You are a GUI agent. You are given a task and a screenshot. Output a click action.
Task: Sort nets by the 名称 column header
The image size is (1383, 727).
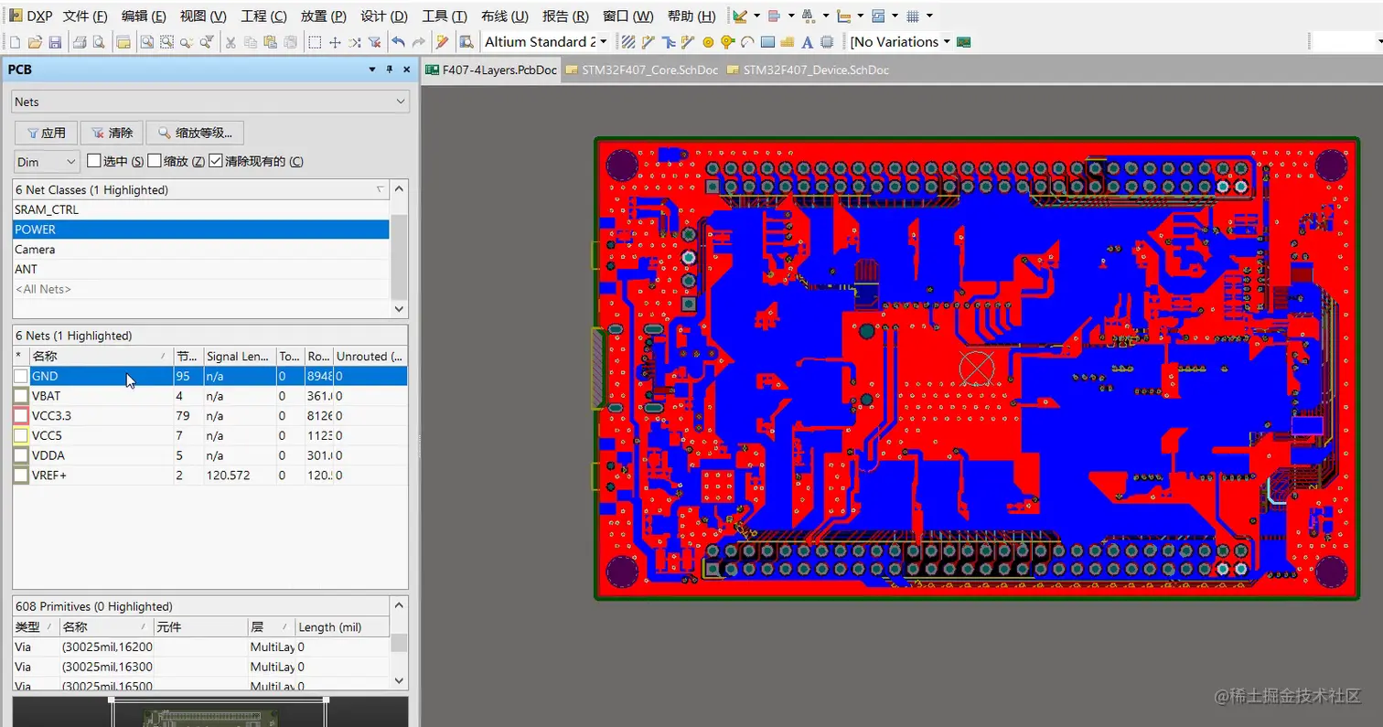point(101,356)
